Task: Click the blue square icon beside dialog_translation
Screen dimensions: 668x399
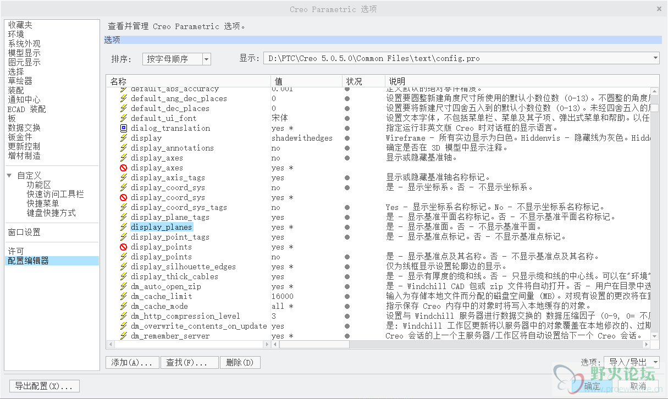Action: pyautogui.click(x=124, y=128)
